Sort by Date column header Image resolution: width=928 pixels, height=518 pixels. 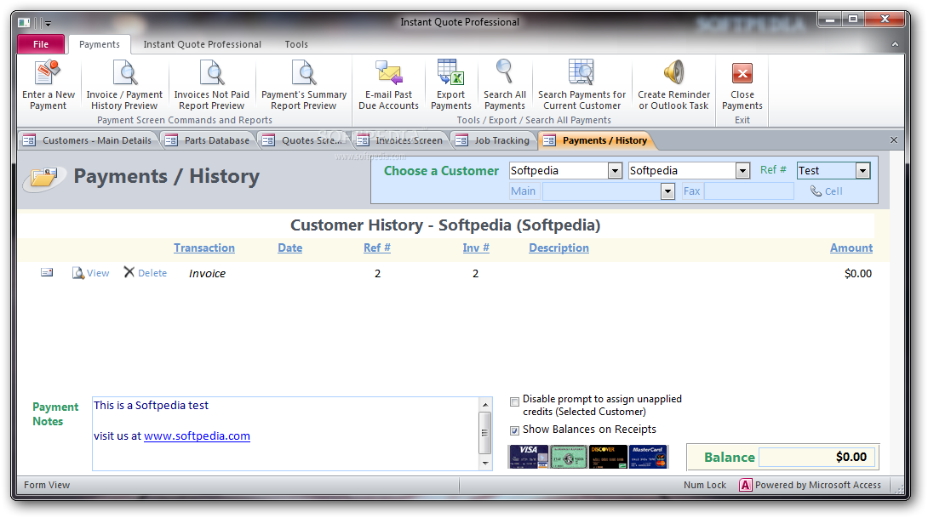click(x=290, y=248)
